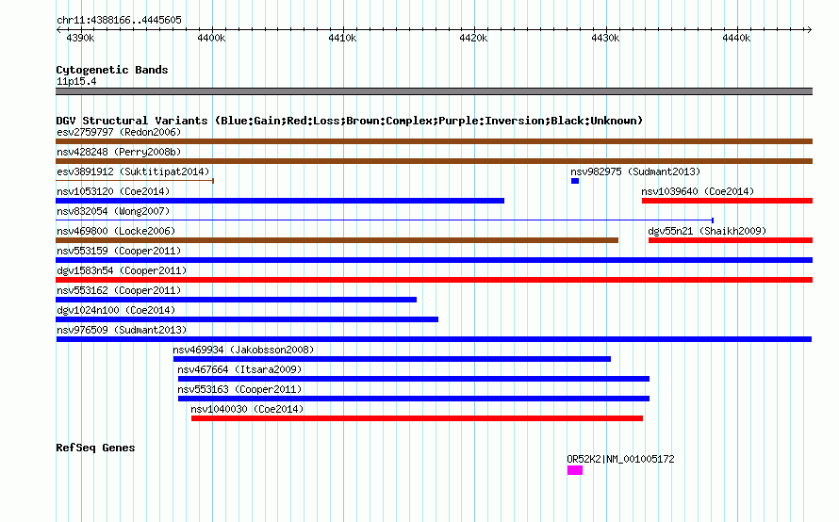This screenshot has height=522, width=839.
Task: Click the nsv976509 (Sudmant2013) label text
Action: pyautogui.click(x=122, y=330)
